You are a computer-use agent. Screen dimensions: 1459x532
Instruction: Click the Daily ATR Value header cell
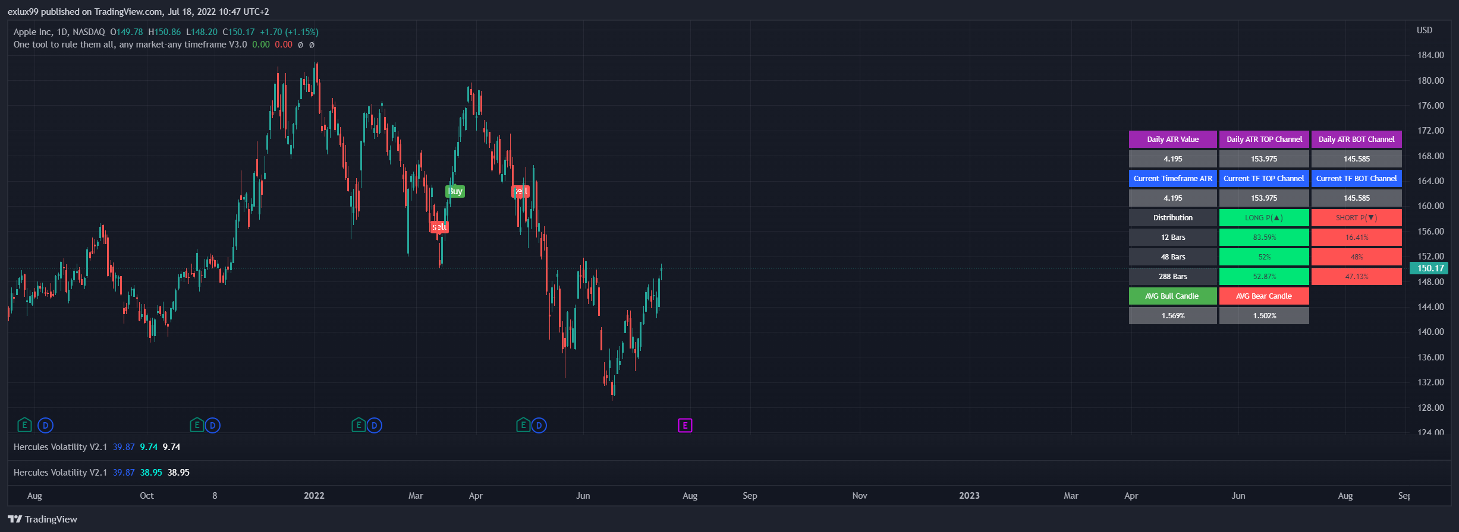[1172, 140]
